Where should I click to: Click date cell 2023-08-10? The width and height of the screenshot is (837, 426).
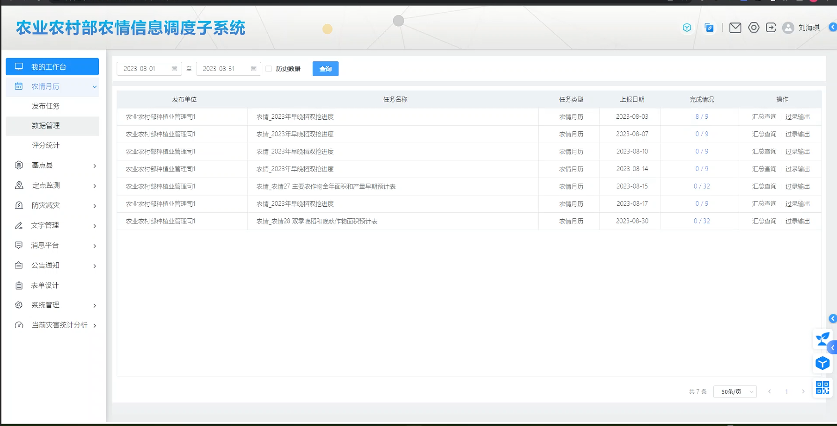coord(632,152)
